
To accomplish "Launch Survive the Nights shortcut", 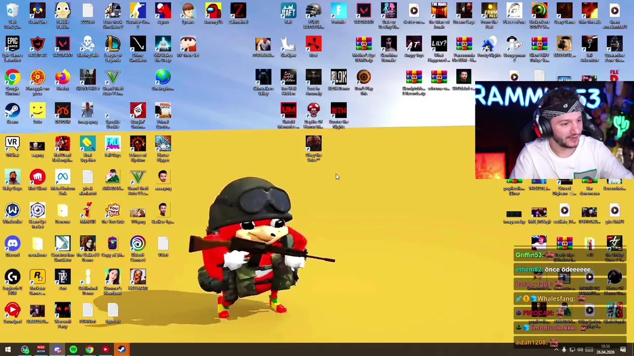I will click(x=339, y=115).
